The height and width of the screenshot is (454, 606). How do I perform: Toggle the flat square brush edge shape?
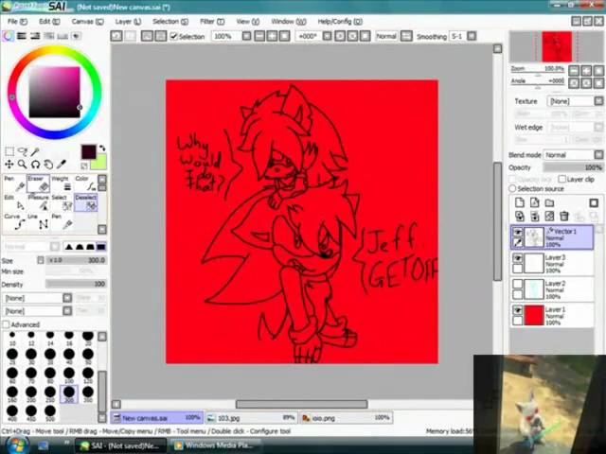point(101,246)
